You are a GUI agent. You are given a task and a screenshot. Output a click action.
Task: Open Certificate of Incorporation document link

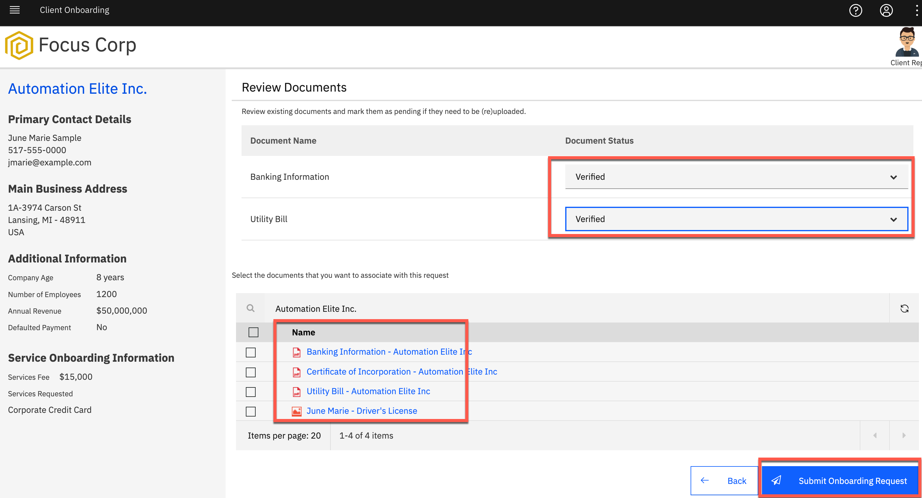click(402, 372)
